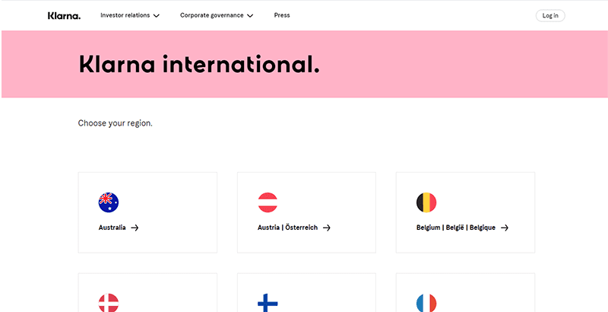Click the Log in button

click(x=550, y=15)
